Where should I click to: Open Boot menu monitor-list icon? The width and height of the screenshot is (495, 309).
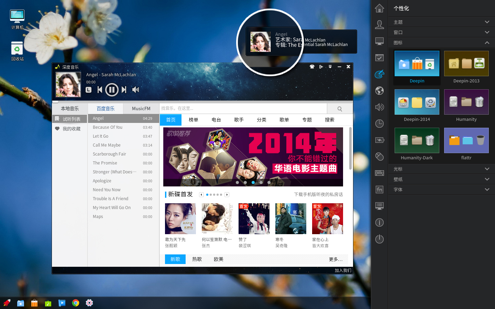click(x=379, y=206)
